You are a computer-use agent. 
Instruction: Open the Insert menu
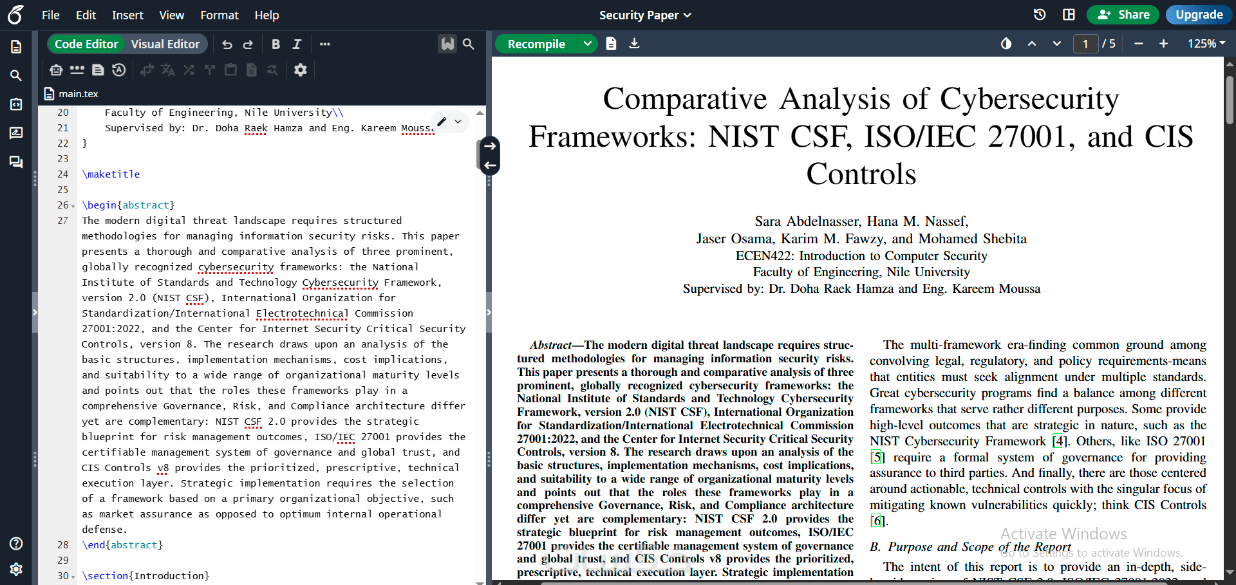pos(127,15)
